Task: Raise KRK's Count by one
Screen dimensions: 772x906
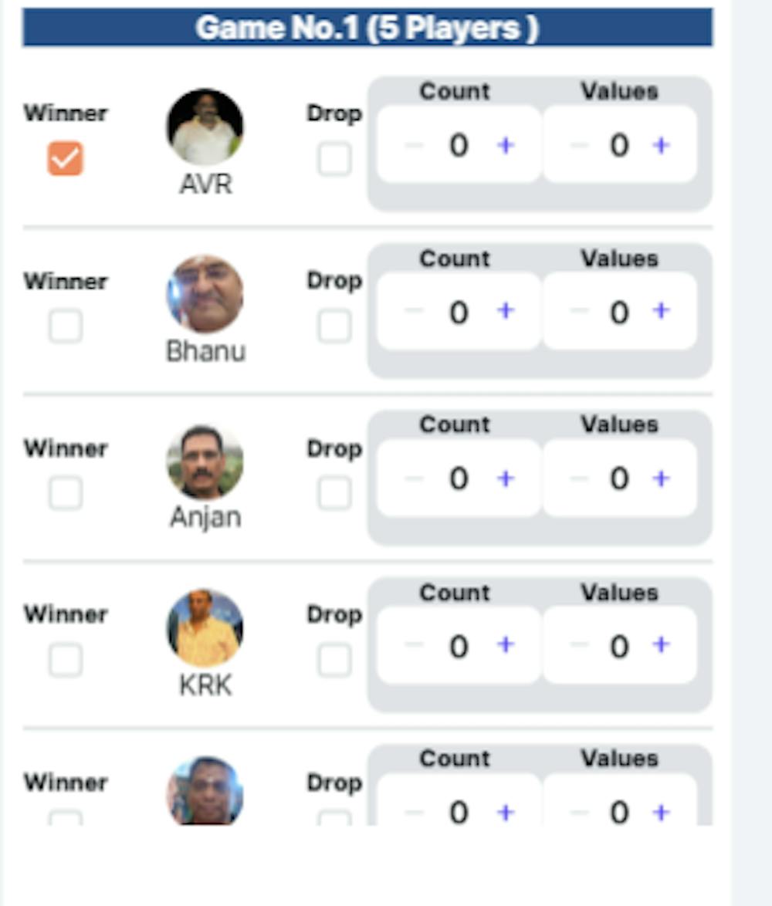Action: (506, 645)
